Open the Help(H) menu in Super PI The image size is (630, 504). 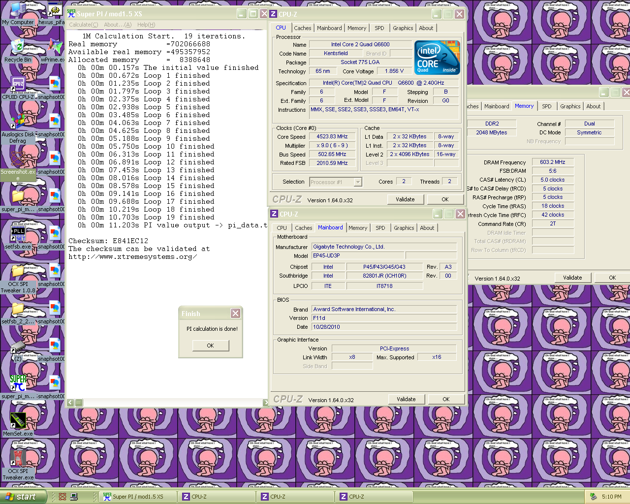coord(146,25)
